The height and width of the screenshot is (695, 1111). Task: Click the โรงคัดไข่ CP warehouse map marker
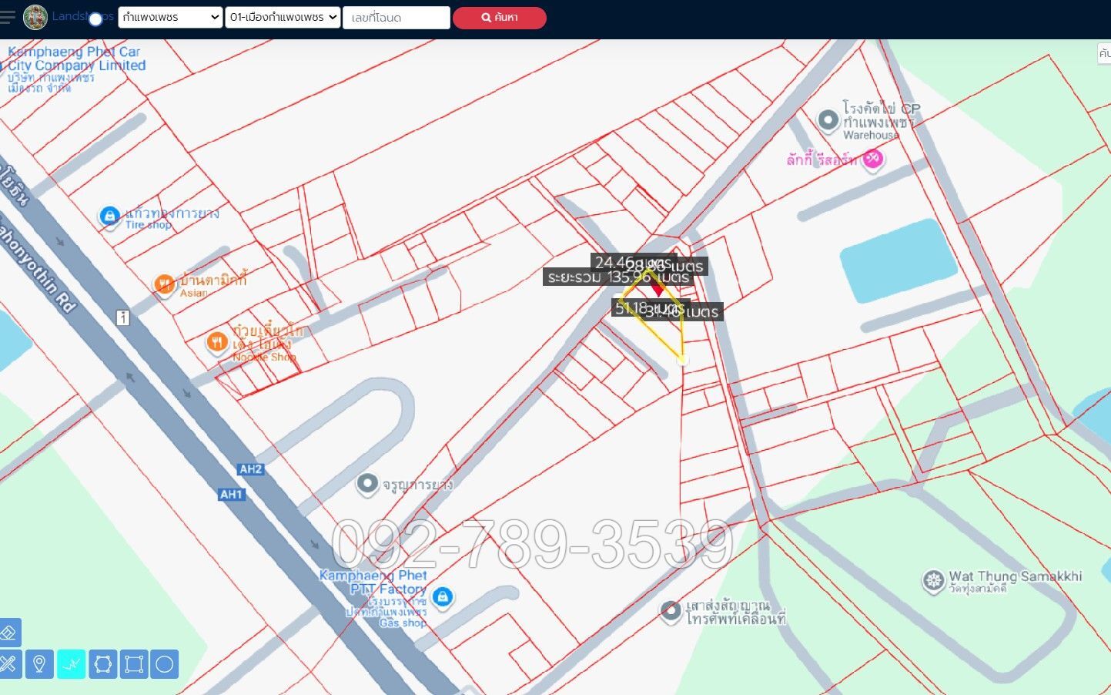tap(828, 120)
